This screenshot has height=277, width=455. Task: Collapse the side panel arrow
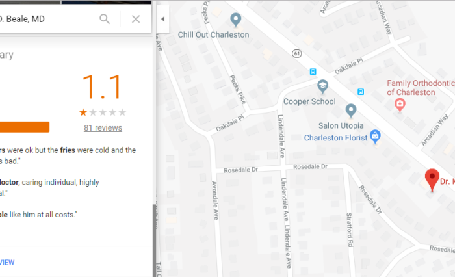pyautogui.click(x=162, y=19)
